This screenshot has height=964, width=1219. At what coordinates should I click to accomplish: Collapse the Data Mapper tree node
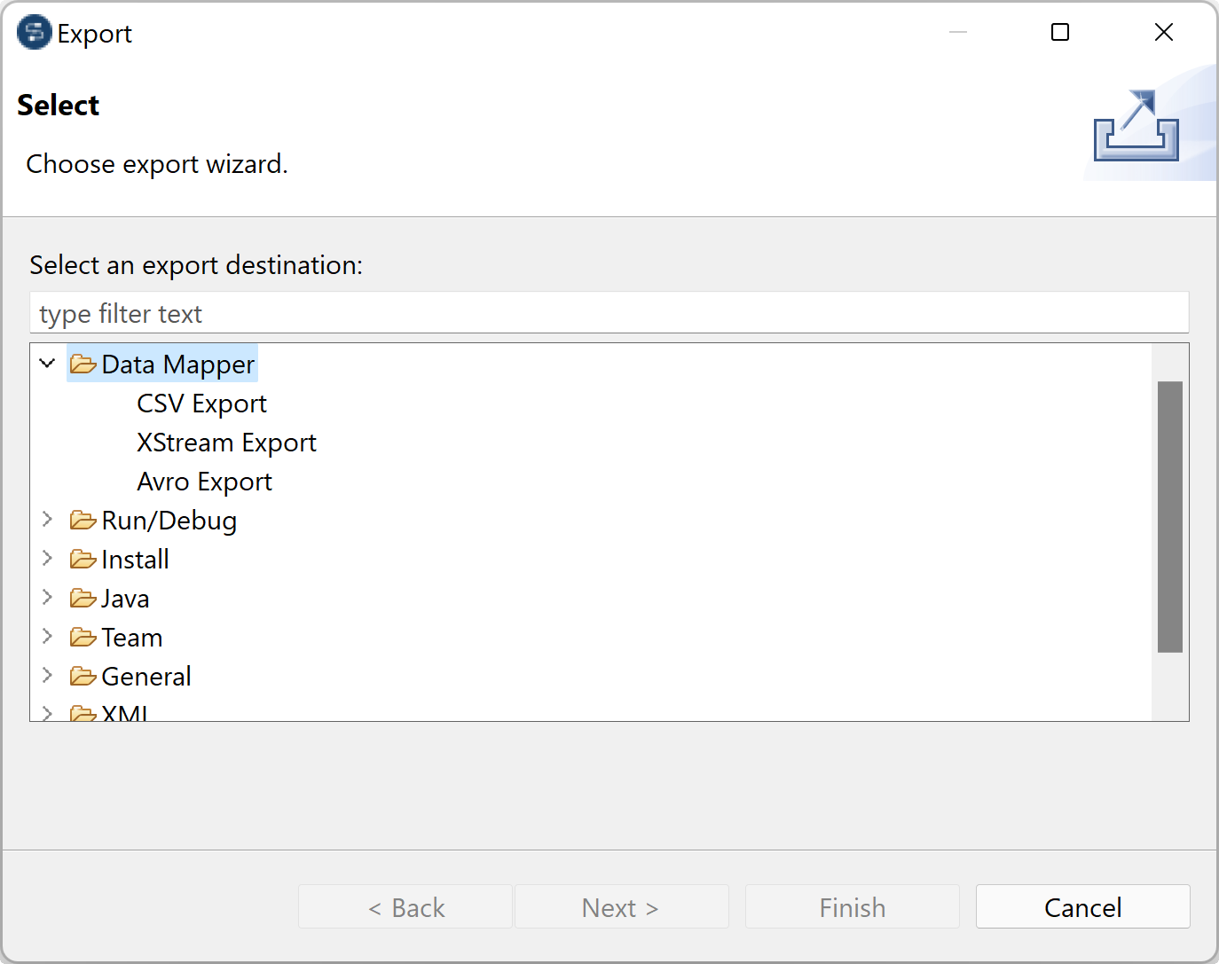click(48, 364)
